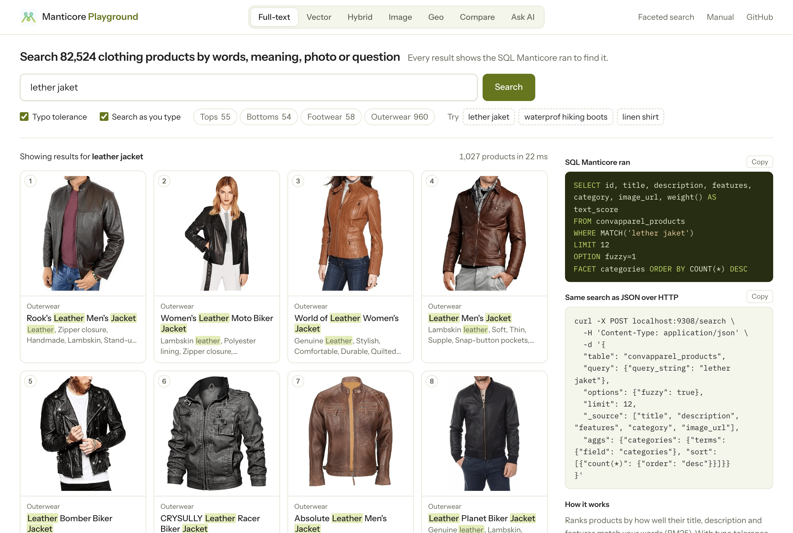Click the rank badge number 1
The height and width of the screenshot is (533, 793).
coord(31,181)
